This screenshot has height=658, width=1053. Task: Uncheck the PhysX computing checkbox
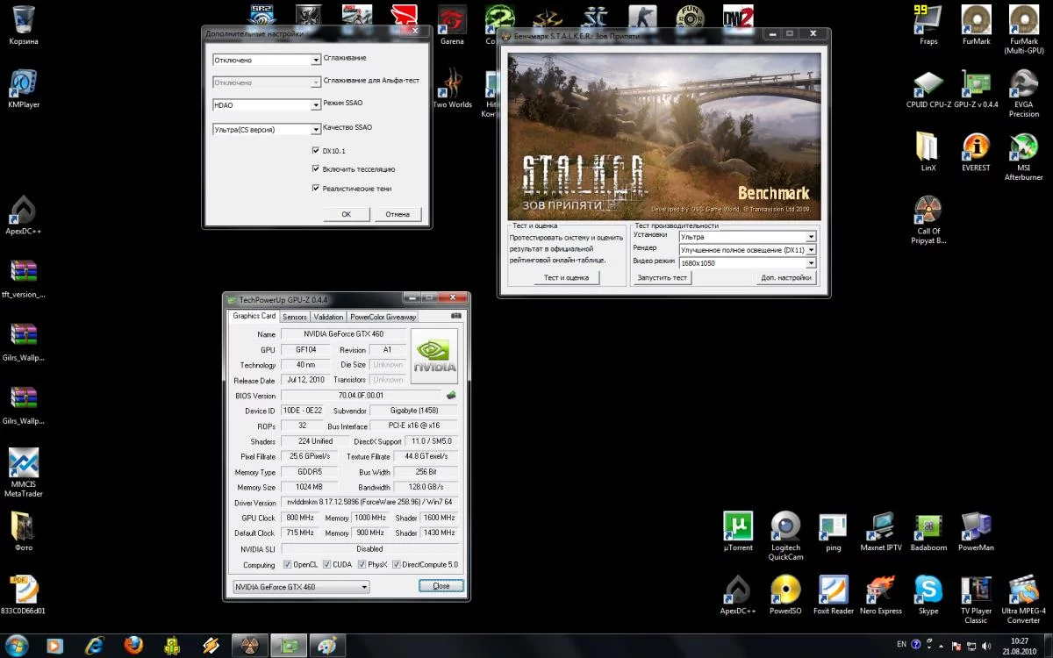362,565
